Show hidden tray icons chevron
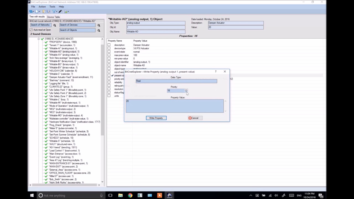 click(251, 195)
